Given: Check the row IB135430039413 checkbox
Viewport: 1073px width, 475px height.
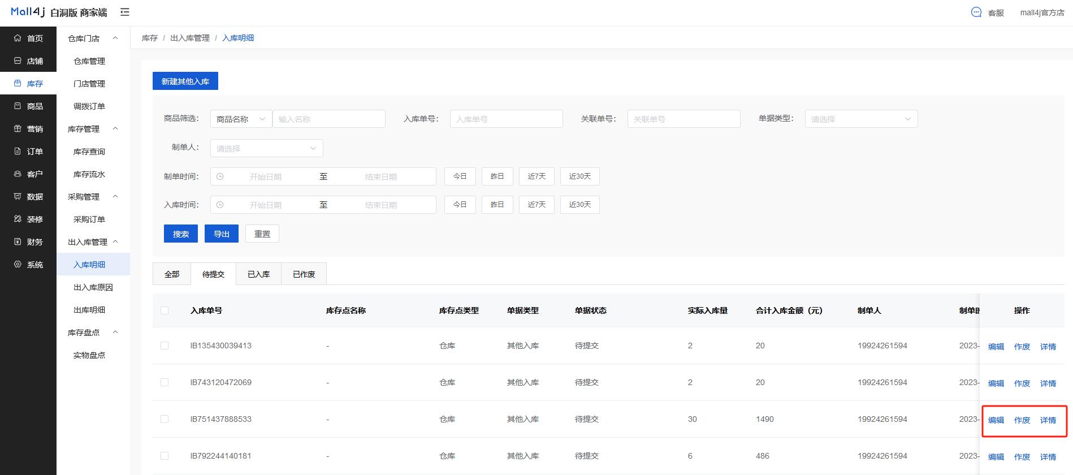Looking at the screenshot, I should click(165, 346).
